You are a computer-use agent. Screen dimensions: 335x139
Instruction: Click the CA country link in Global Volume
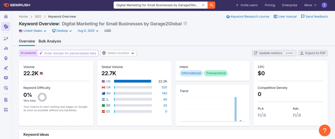(108, 87)
